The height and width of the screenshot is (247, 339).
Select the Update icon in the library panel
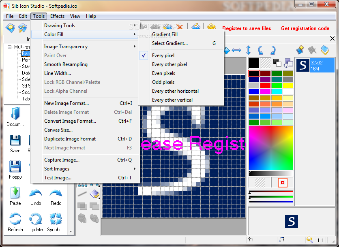(35, 222)
